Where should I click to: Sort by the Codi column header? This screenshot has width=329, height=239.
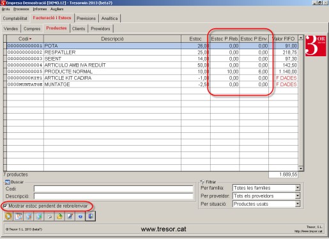tap(25, 39)
